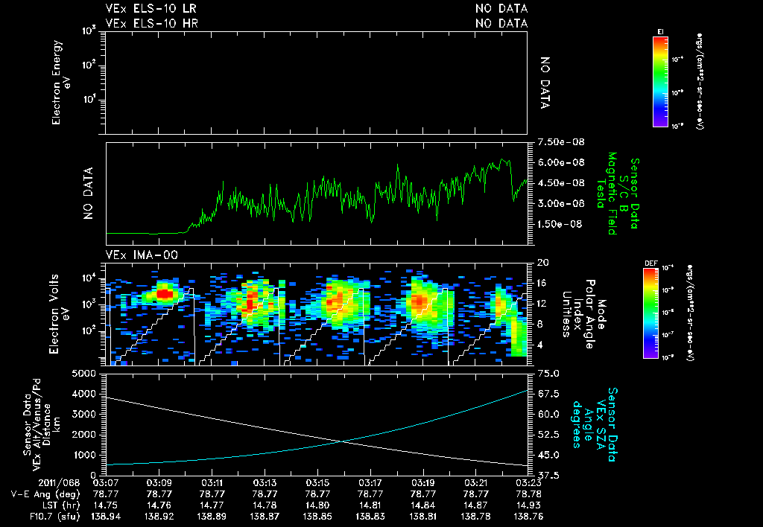This screenshot has width=763, height=527.
Task: Click NO DATA beside the ELS-10 HR row
Action: pos(501,23)
